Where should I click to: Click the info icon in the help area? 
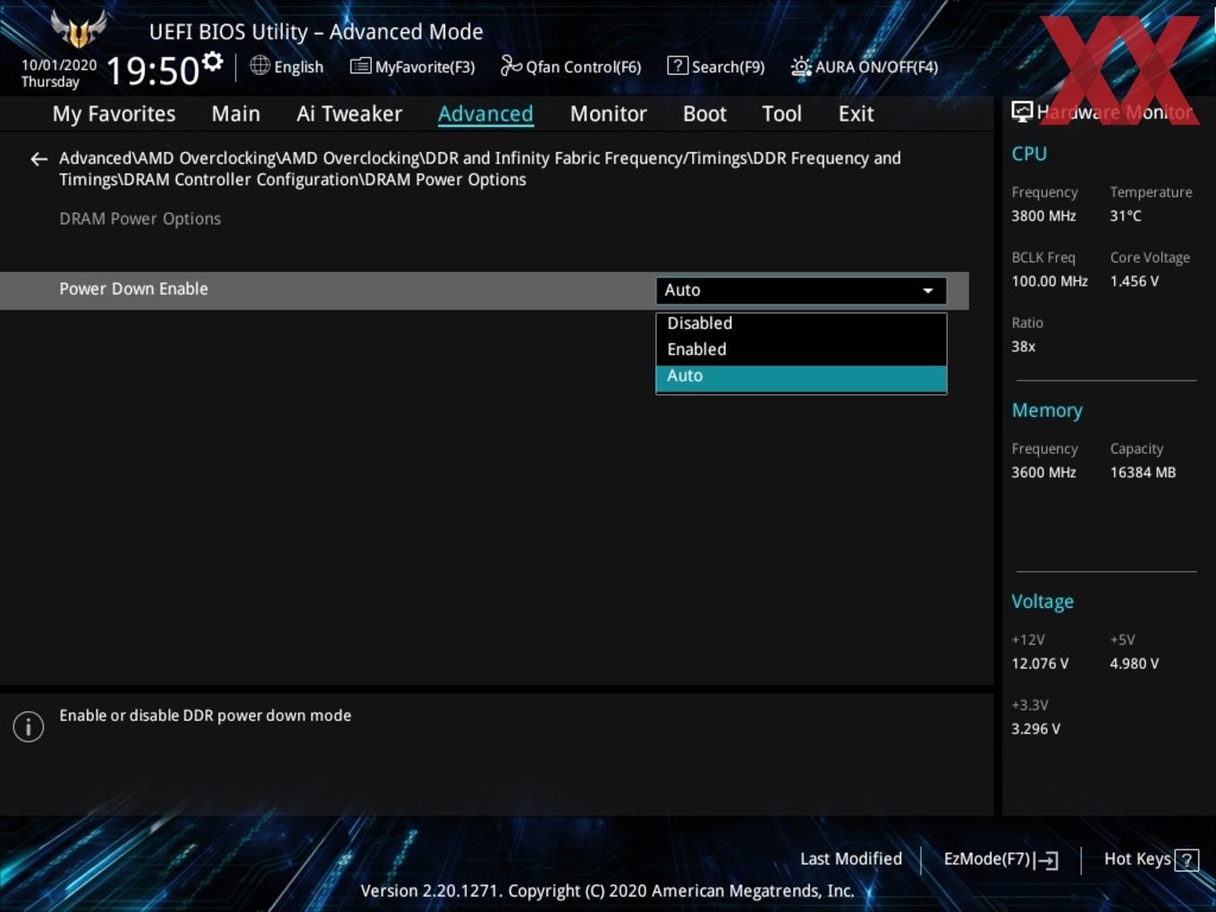[x=29, y=726]
